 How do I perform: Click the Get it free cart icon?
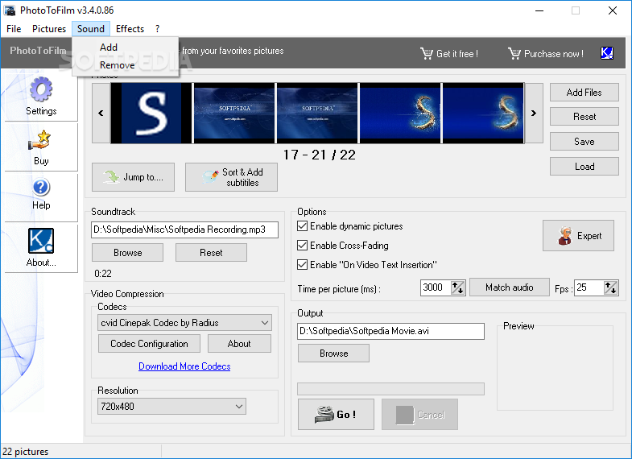(427, 53)
